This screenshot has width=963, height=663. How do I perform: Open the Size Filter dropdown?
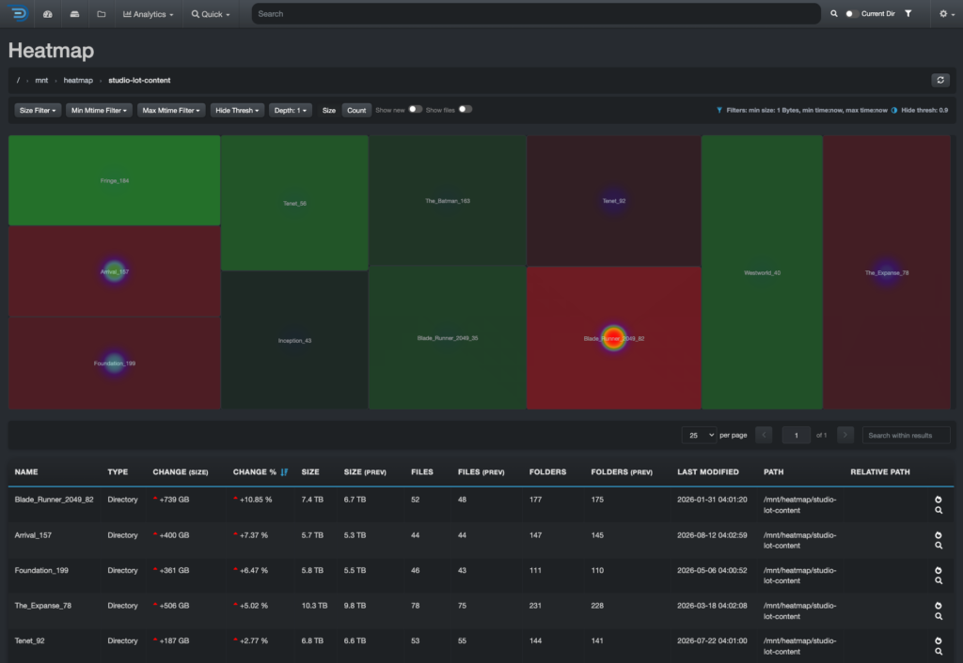pos(38,111)
